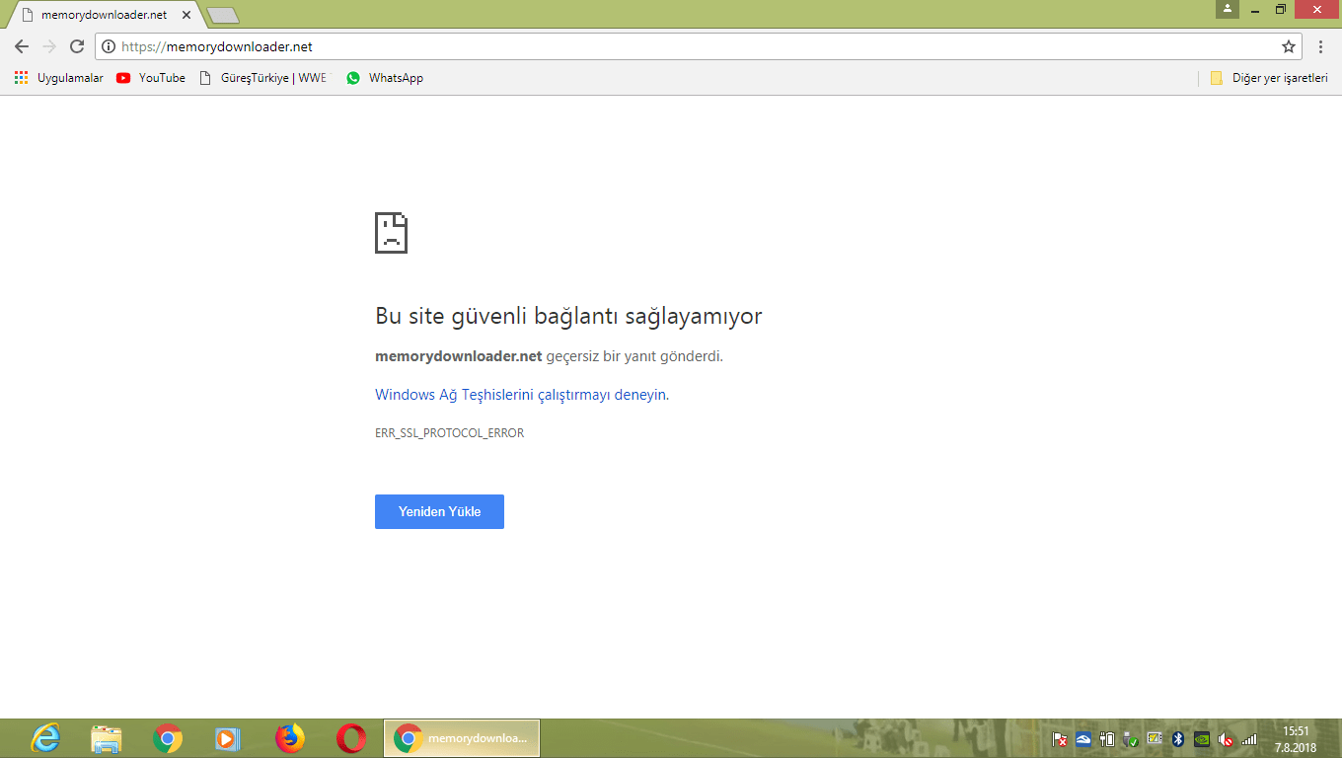Viewport: 1342px width, 758px height.
Task: Close the memorydownloader.net tab
Action: pyautogui.click(x=186, y=15)
